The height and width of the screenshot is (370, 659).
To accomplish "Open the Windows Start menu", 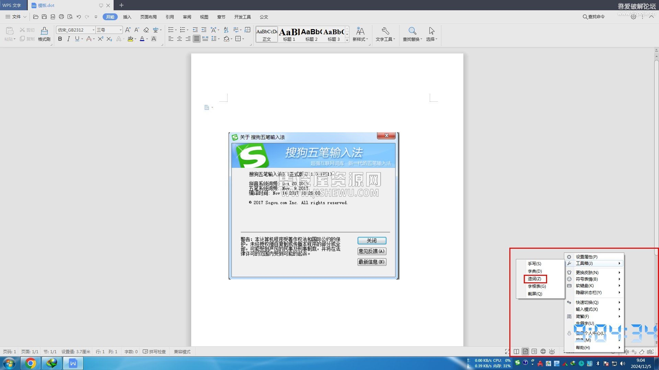I will (x=9, y=363).
